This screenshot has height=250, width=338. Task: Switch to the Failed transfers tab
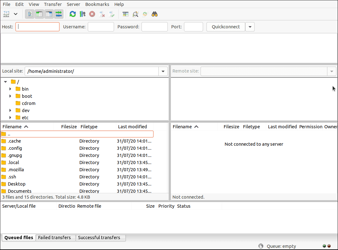tap(55, 238)
